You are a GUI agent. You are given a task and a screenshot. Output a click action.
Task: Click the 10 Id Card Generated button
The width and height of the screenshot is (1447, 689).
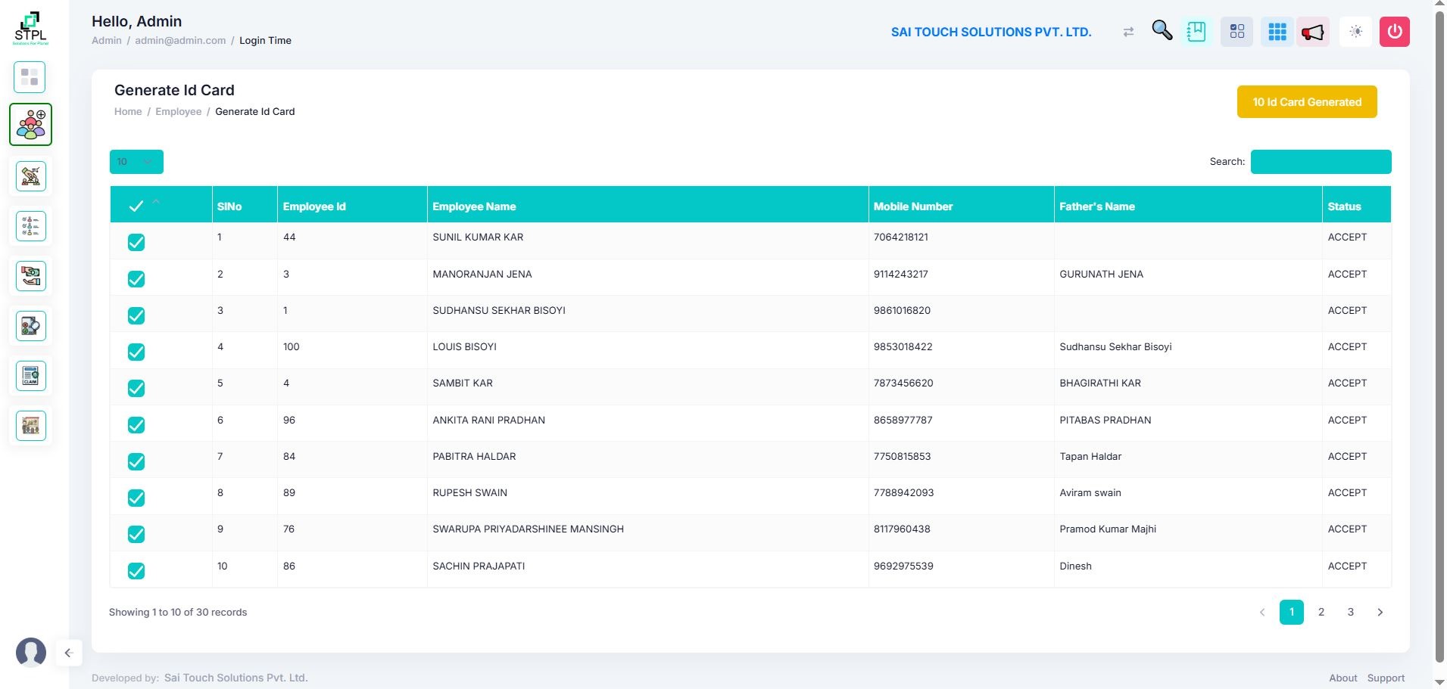1306,102
